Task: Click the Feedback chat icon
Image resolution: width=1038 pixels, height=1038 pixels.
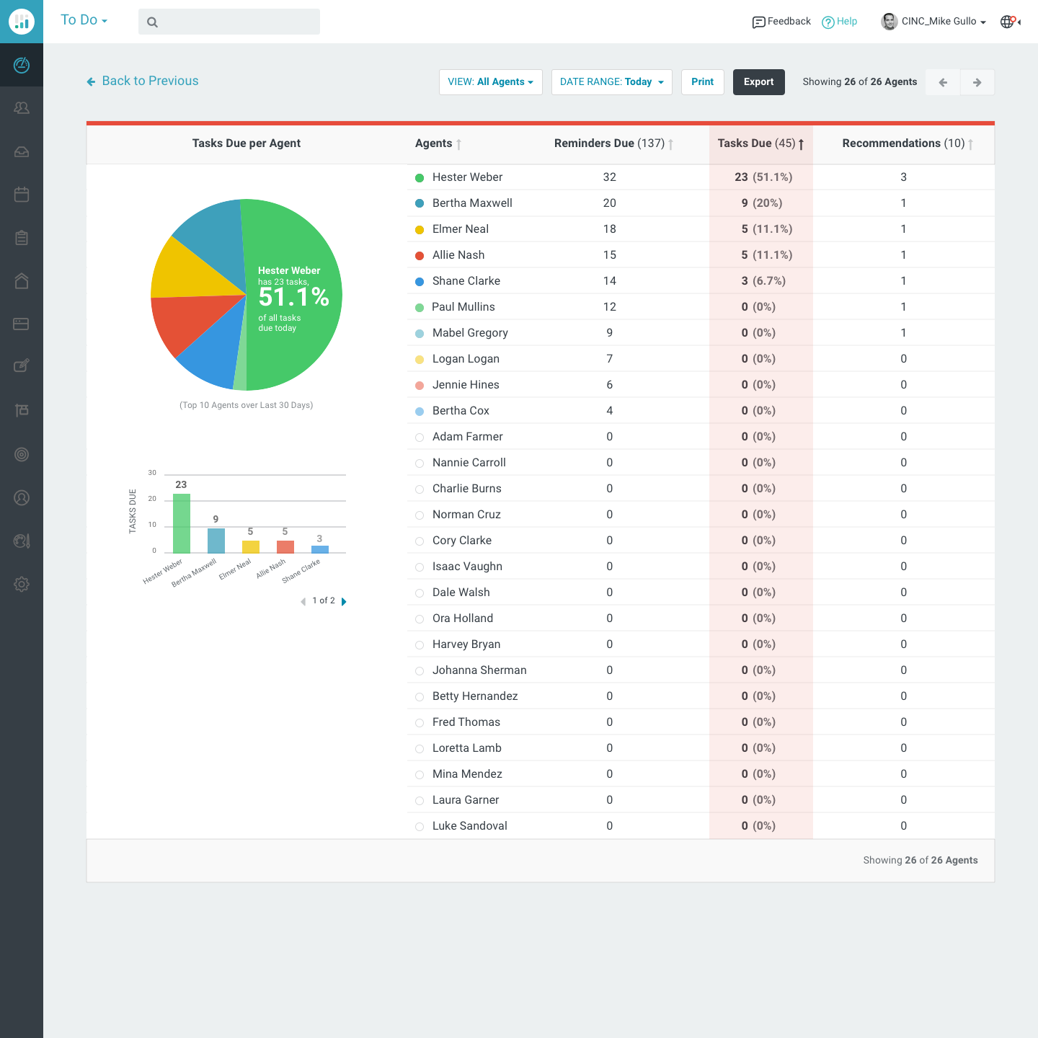Action: tap(758, 22)
